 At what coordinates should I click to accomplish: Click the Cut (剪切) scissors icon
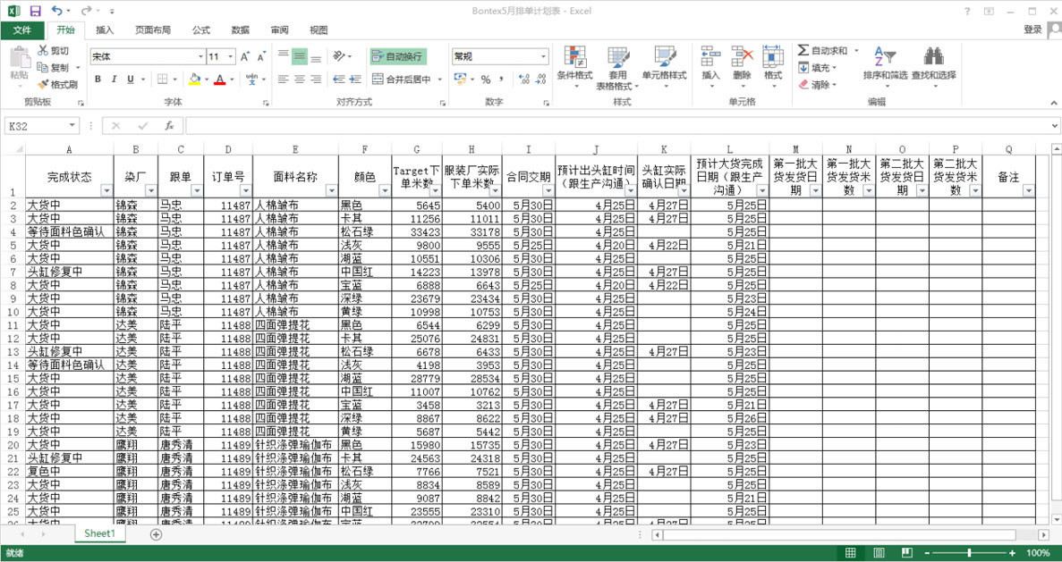43,51
